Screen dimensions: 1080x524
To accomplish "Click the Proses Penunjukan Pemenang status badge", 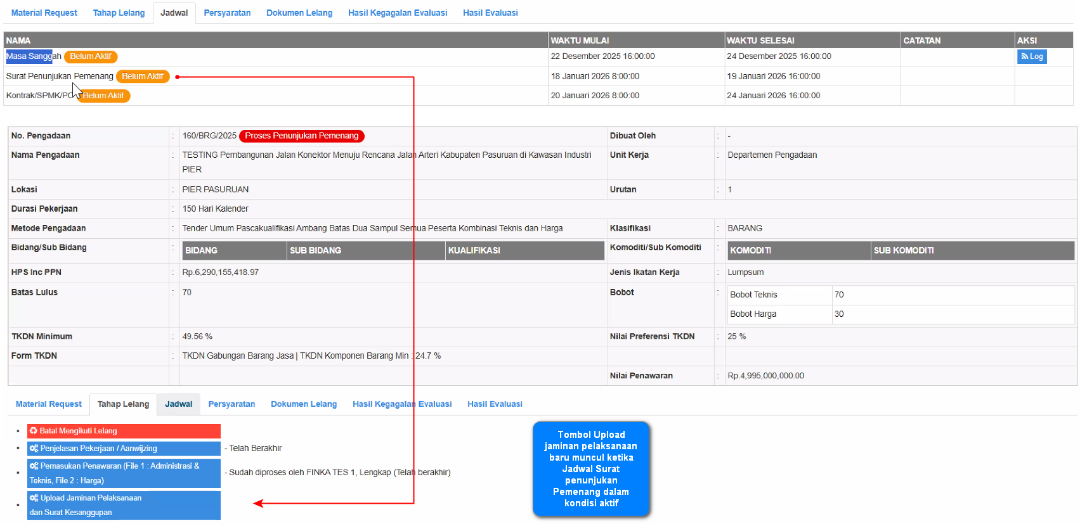I will [302, 136].
